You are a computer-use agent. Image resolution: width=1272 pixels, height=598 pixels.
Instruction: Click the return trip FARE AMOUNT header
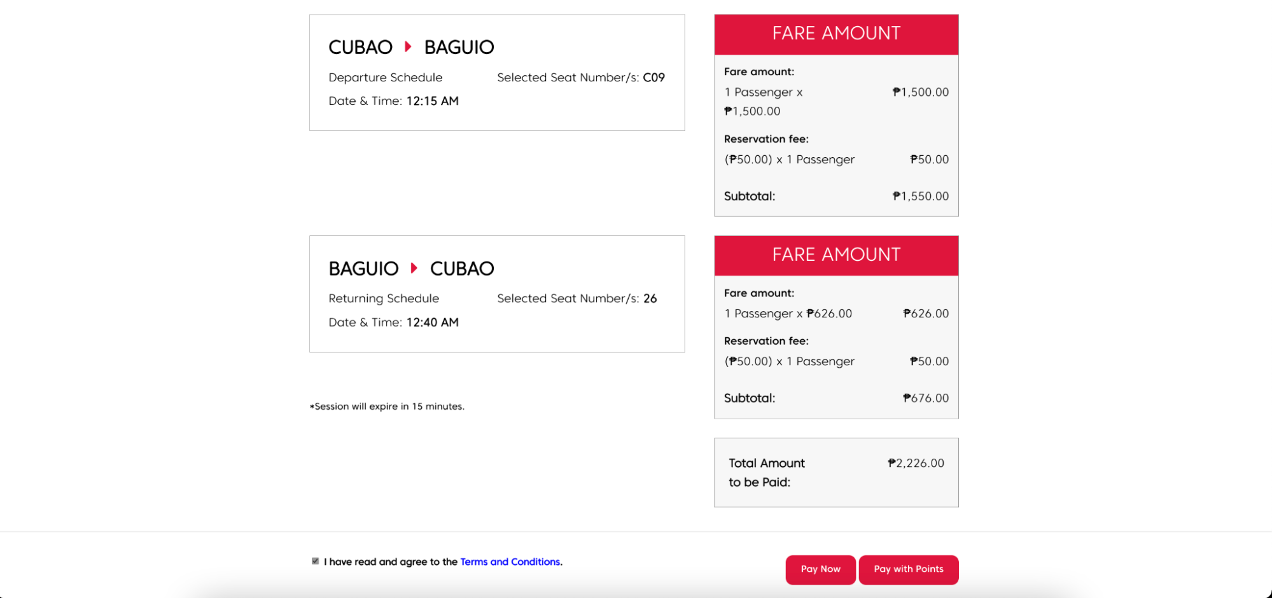pyautogui.click(x=835, y=255)
